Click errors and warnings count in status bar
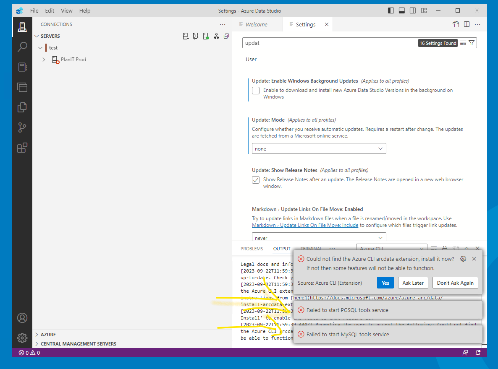The height and width of the screenshot is (369, 498). [x=29, y=353]
